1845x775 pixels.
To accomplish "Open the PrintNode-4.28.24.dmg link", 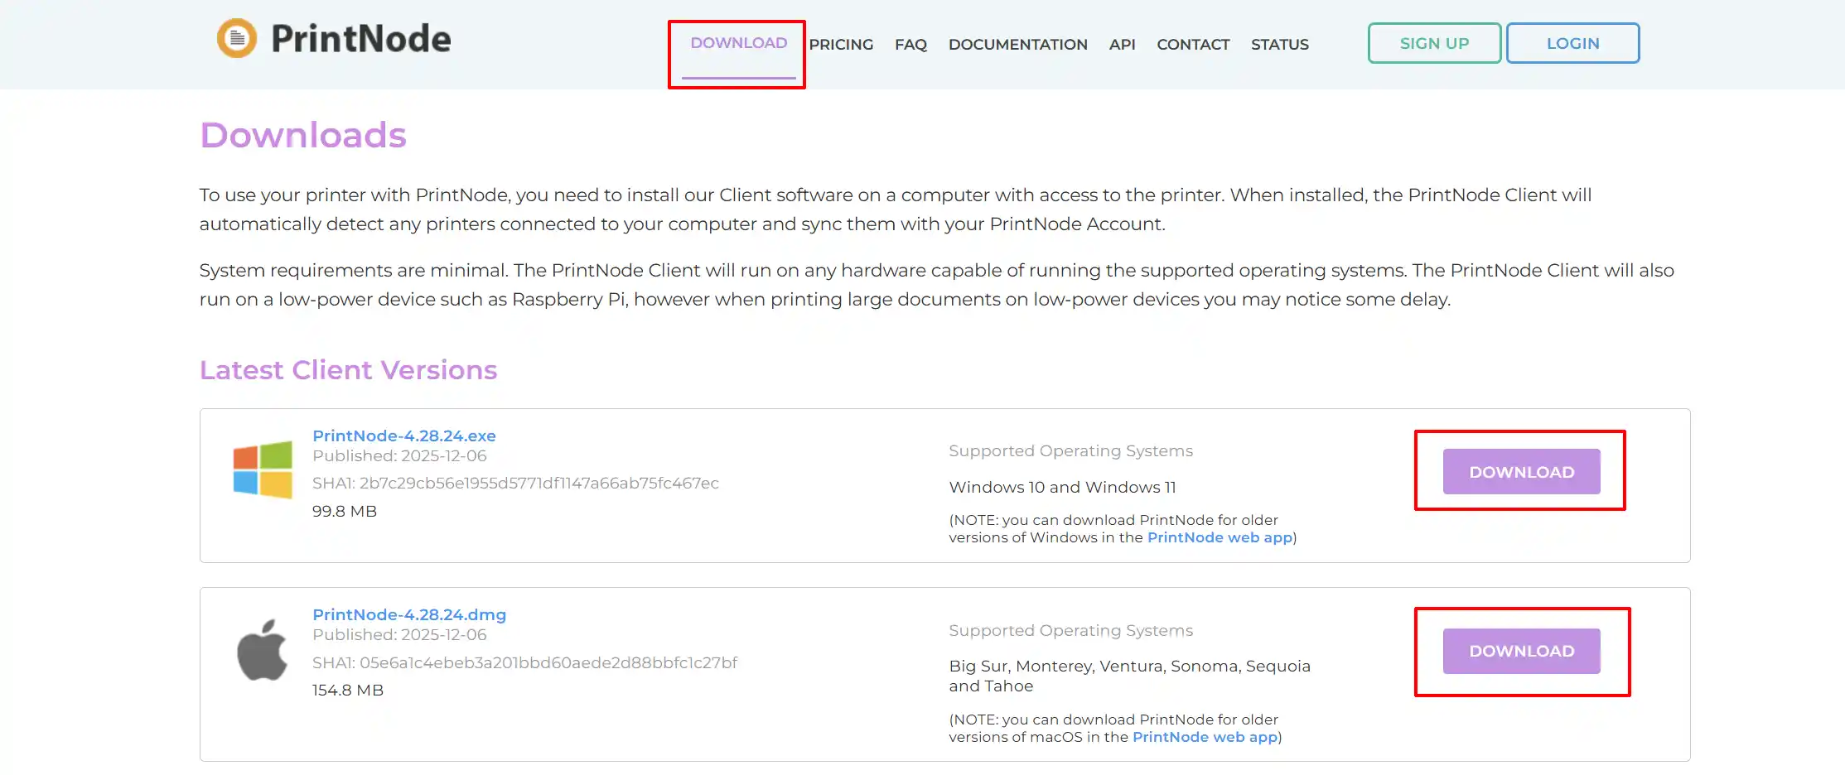I will 409,614.
